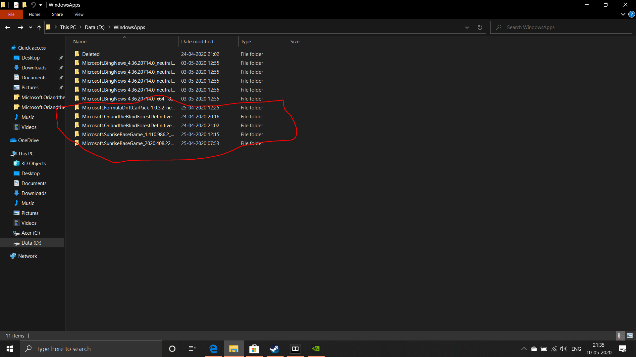Sort by the Size column header
Screen dimensions: 636x357
304,41
